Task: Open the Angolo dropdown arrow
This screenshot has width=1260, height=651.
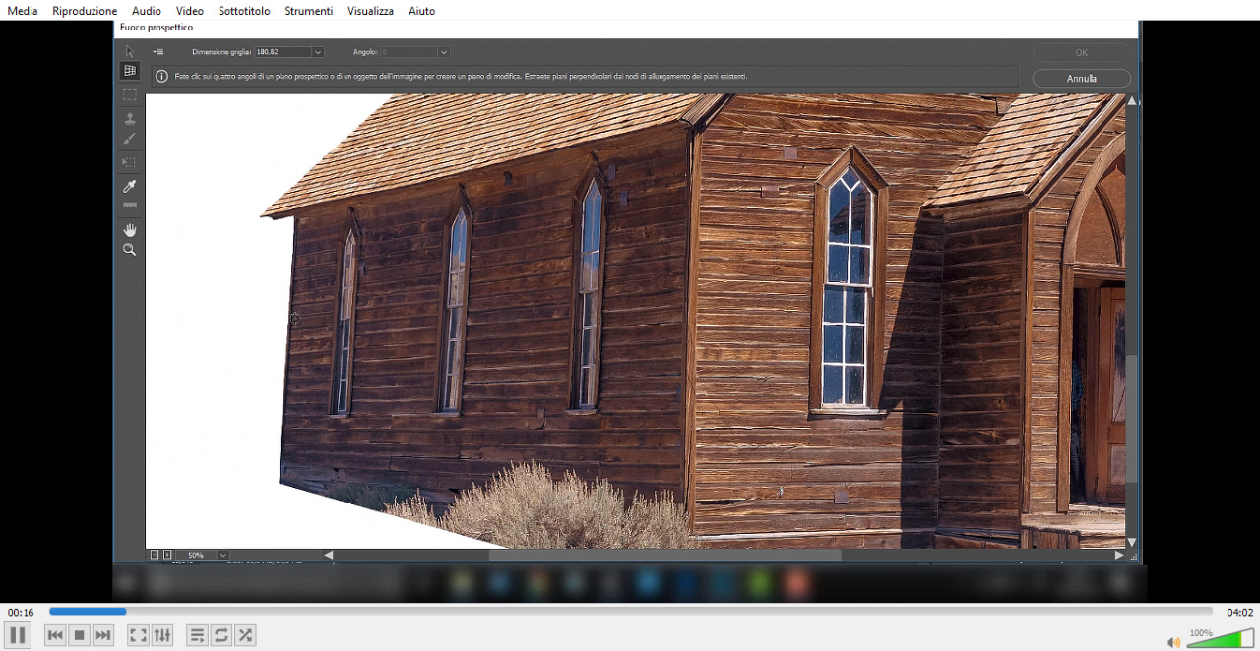Action: click(444, 52)
